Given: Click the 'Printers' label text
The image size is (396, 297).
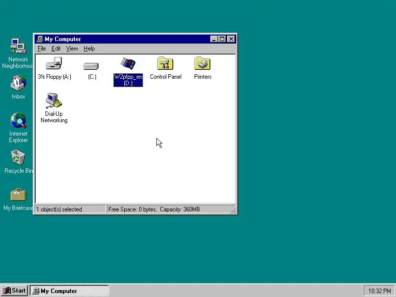Looking at the screenshot, I should tap(203, 77).
